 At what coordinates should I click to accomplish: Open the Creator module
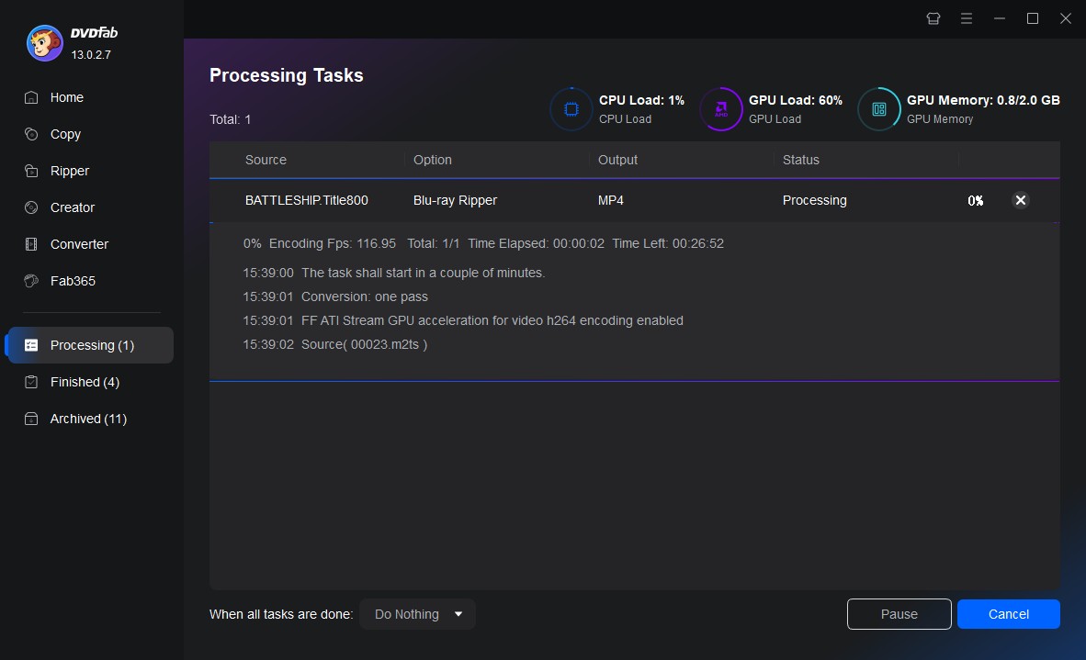(x=72, y=207)
